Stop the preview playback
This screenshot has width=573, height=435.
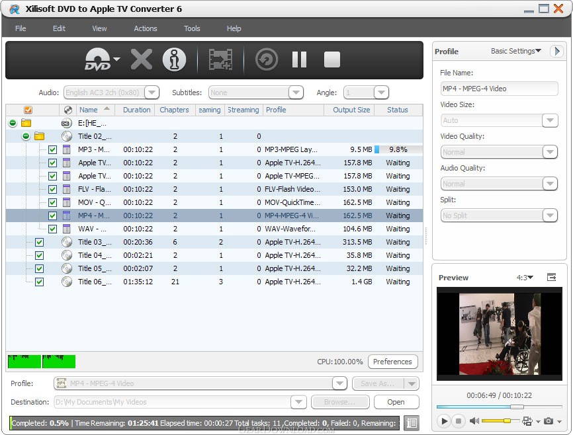(459, 421)
